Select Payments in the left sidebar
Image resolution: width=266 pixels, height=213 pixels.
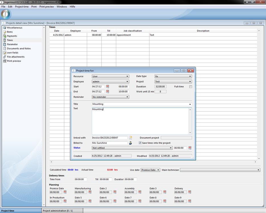tap(12, 36)
